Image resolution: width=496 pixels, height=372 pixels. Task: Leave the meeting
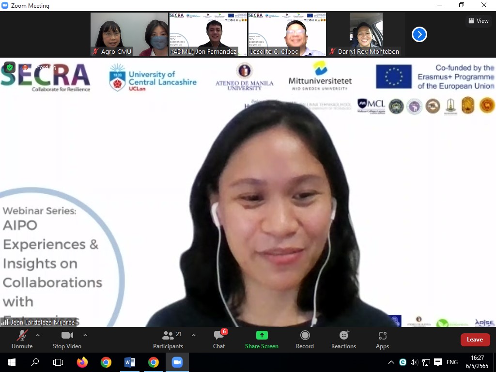coord(475,340)
